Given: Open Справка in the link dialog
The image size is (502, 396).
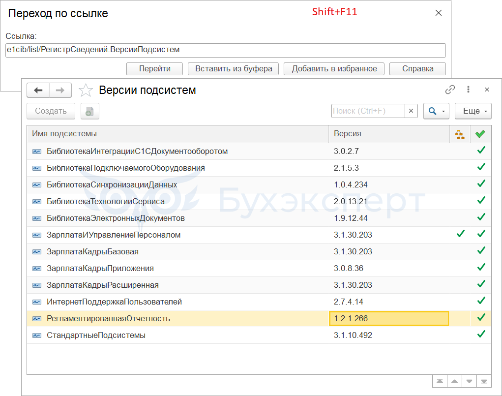Looking at the screenshot, I should (417, 69).
